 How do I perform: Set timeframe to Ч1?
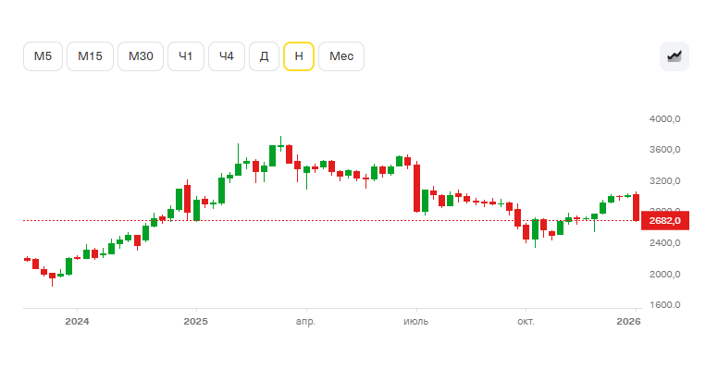(186, 56)
